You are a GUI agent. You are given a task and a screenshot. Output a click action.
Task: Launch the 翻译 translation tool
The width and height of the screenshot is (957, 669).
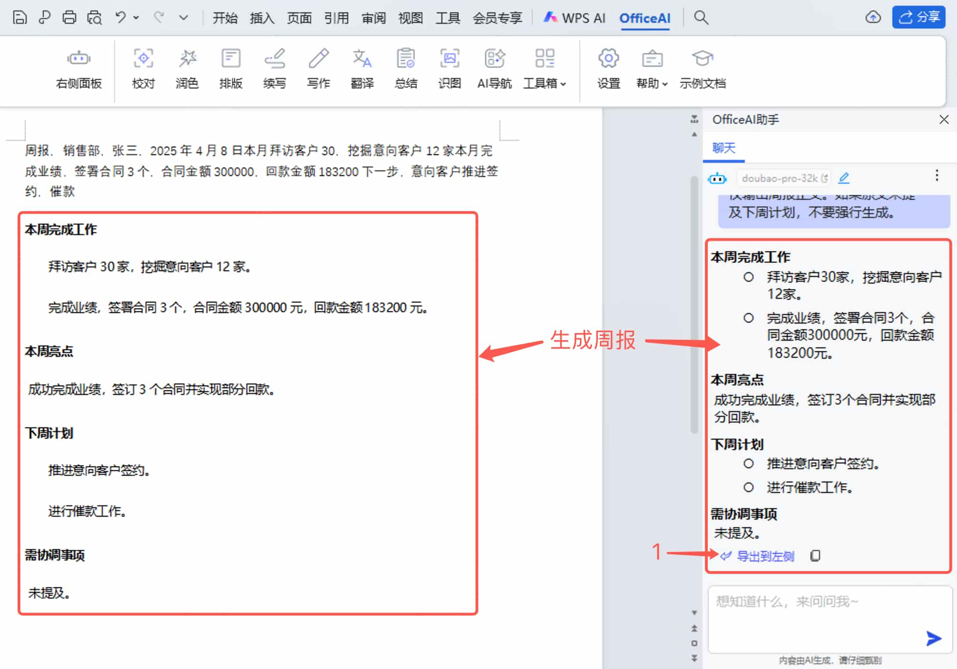point(362,68)
